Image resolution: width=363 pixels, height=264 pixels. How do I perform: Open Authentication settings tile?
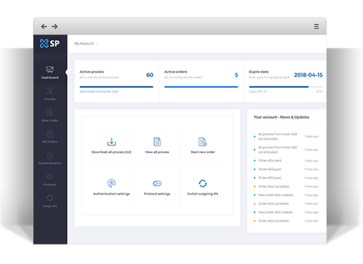pyautogui.click(x=112, y=187)
